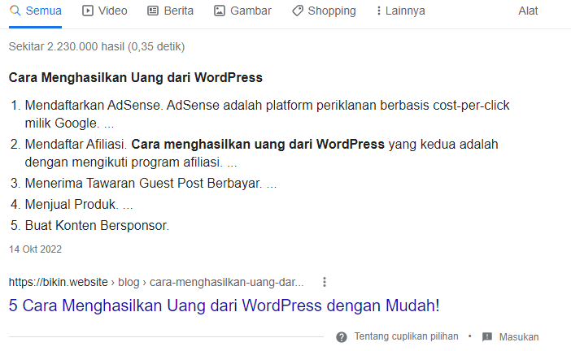
Task: Click the bold snippet heading text
Action: [135, 78]
